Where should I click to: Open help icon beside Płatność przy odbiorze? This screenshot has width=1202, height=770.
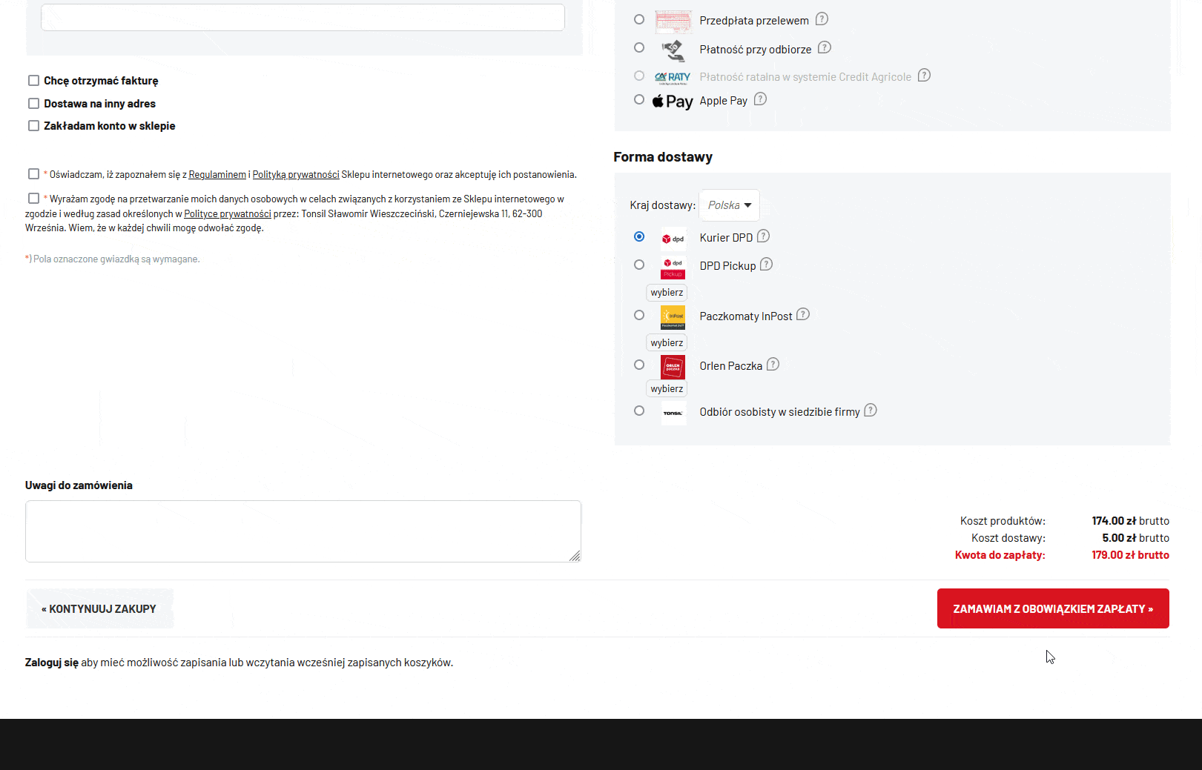[824, 48]
